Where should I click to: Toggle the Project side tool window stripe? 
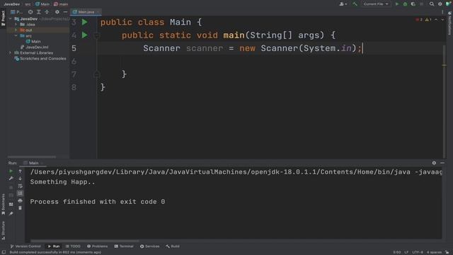pyautogui.click(x=3, y=18)
